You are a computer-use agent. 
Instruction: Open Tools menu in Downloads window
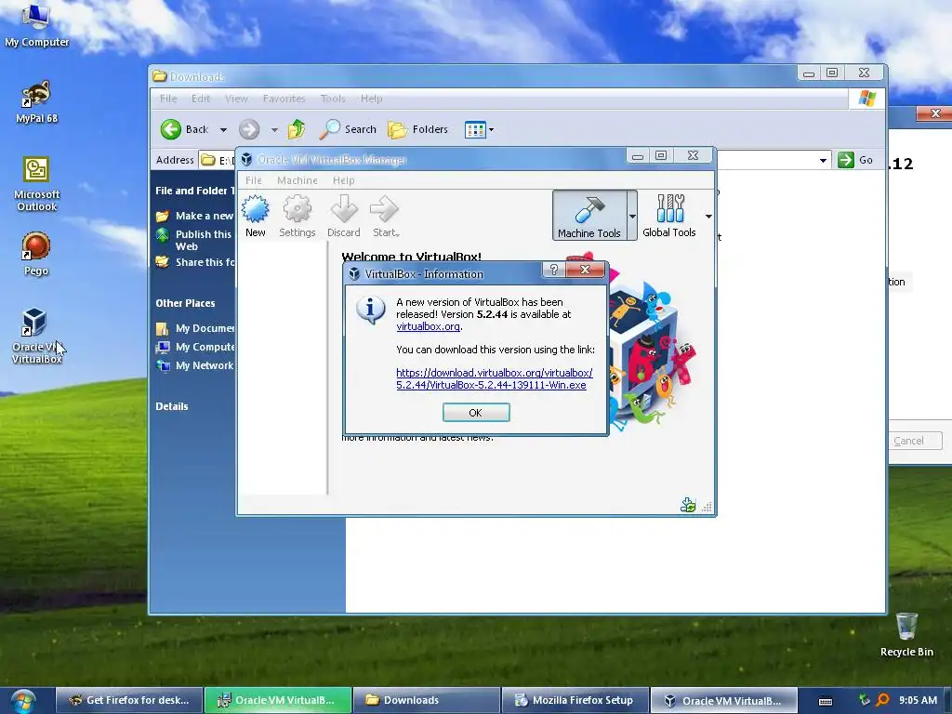[x=333, y=99]
